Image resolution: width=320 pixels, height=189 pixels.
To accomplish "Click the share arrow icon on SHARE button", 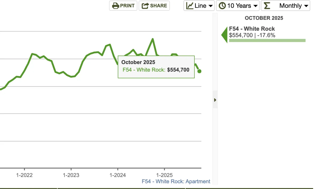I will (145, 5).
